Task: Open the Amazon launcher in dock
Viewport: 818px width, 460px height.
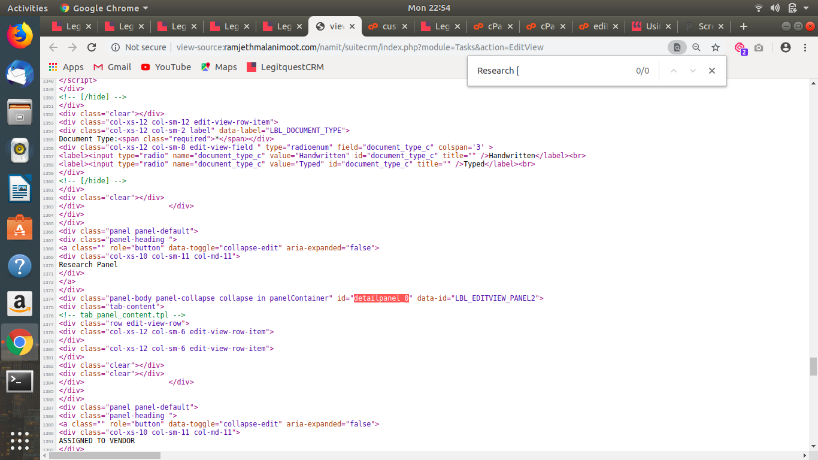Action: click(x=20, y=304)
